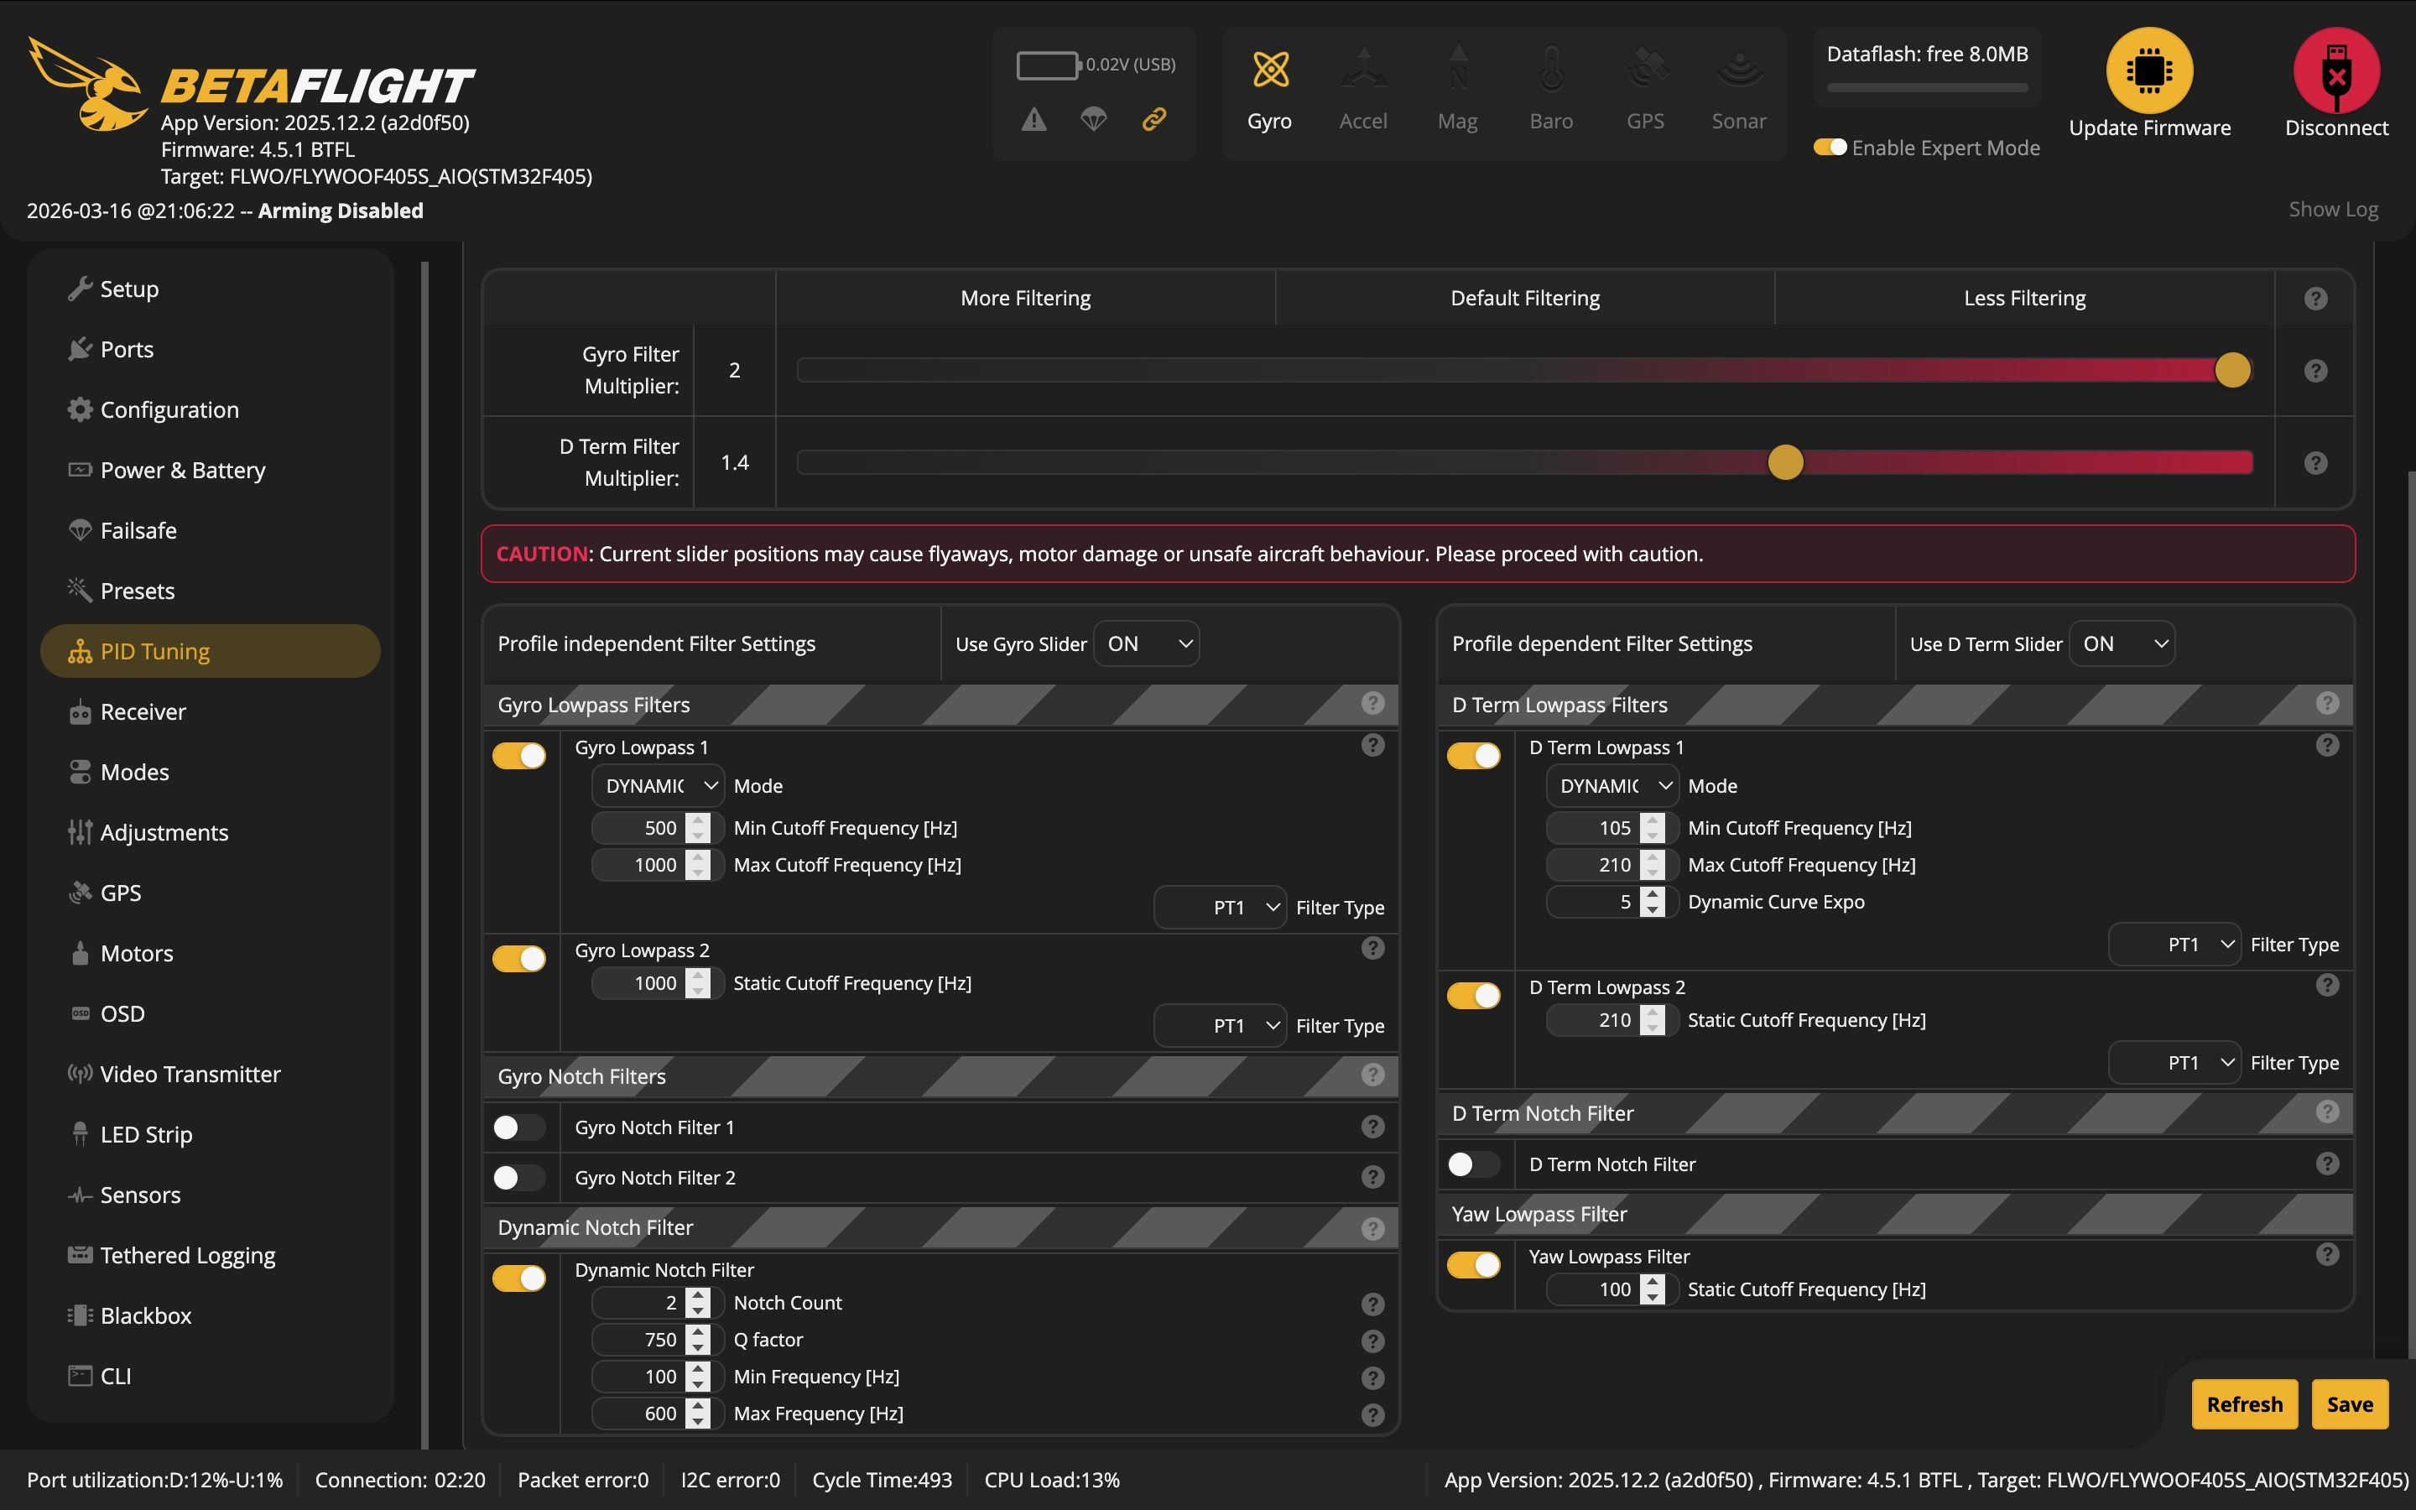
Task: Click the warning triangle icon near battery
Action: click(1034, 120)
